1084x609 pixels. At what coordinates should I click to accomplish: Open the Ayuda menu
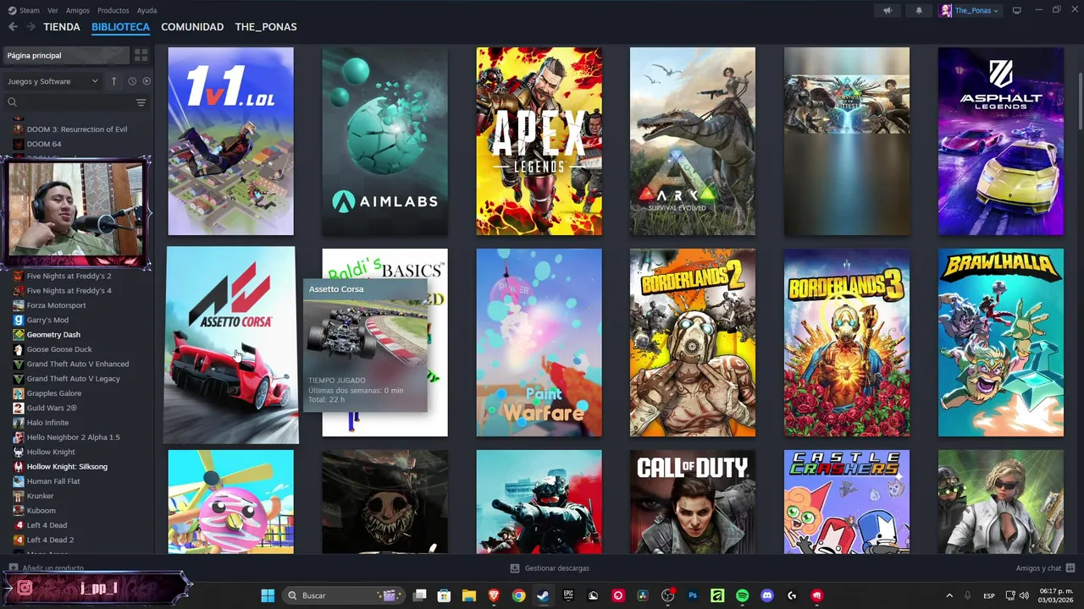147,10
